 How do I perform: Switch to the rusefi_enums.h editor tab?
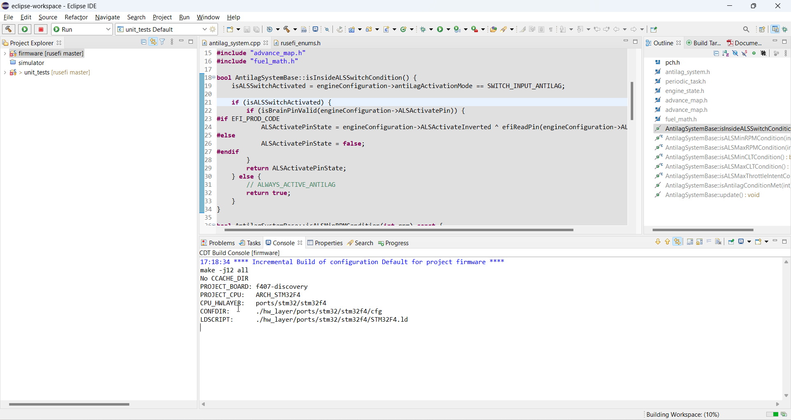297,43
